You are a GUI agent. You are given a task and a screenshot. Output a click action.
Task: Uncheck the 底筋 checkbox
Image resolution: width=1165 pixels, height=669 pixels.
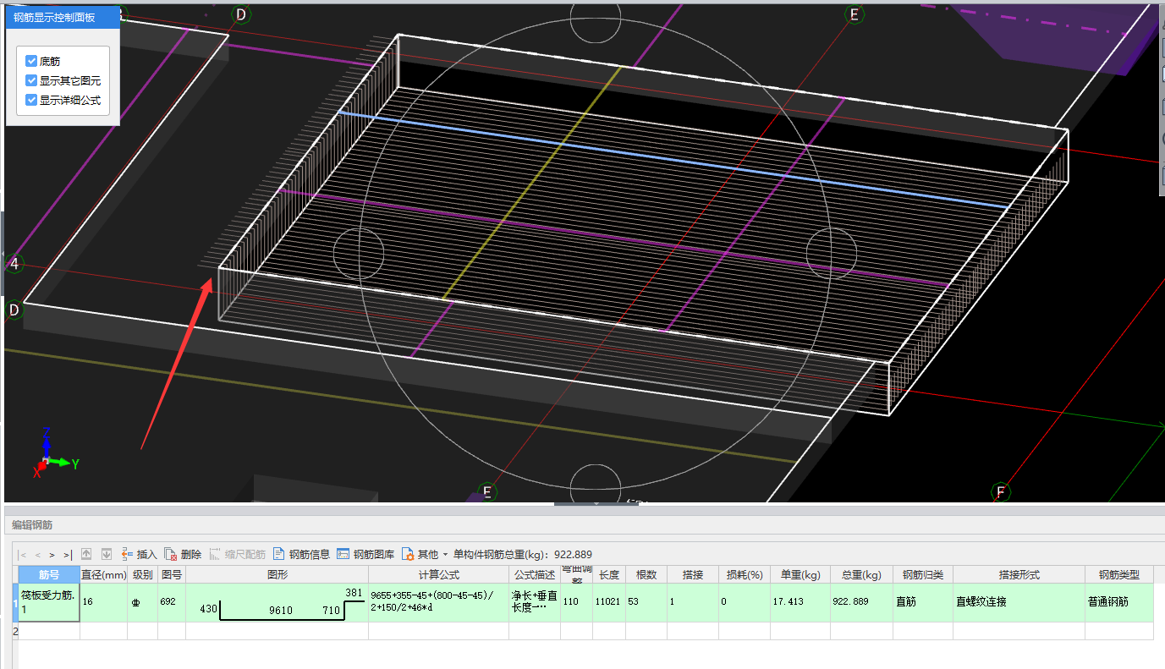click(x=32, y=61)
